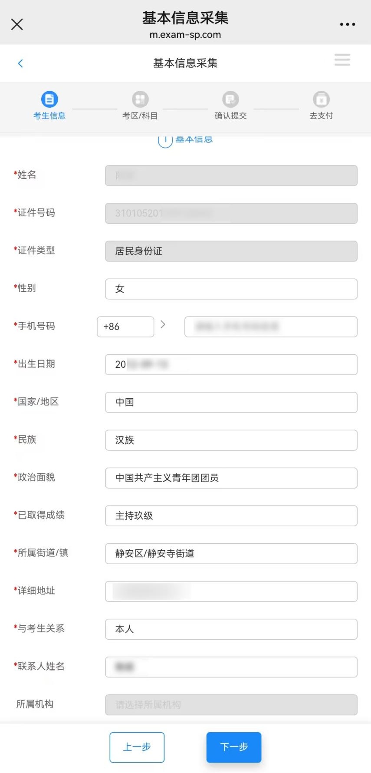Tap the 考区/科目 step icon
The height and width of the screenshot is (773, 371).
pyautogui.click(x=140, y=99)
